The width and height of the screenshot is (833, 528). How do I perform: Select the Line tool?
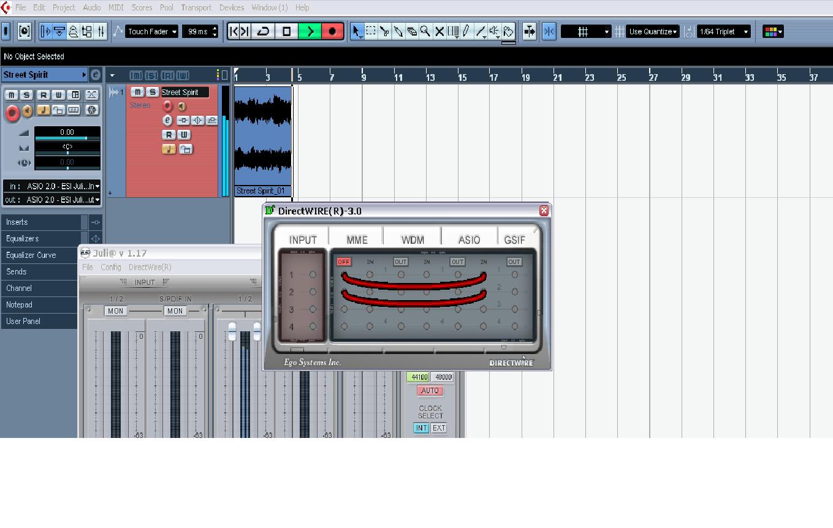point(481,31)
